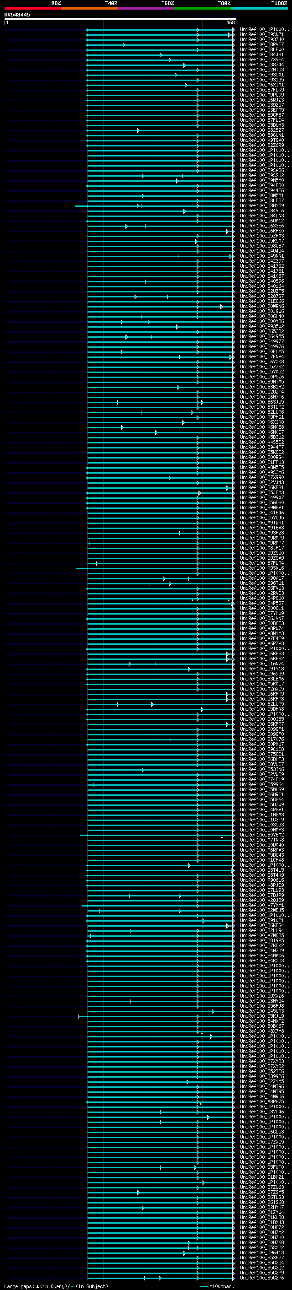Click the white query sequence bar

coord(120,19)
